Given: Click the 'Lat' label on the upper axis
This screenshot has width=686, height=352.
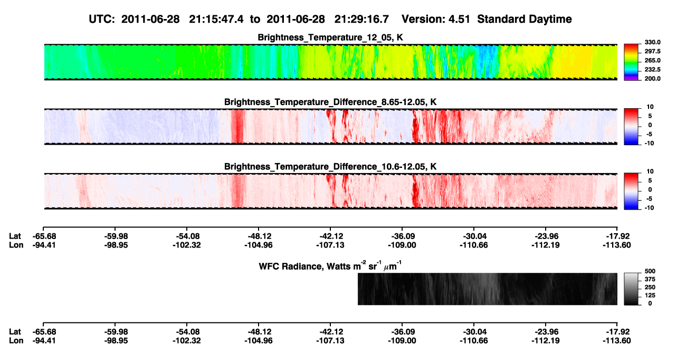Looking at the screenshot, I should coord(15,236).
